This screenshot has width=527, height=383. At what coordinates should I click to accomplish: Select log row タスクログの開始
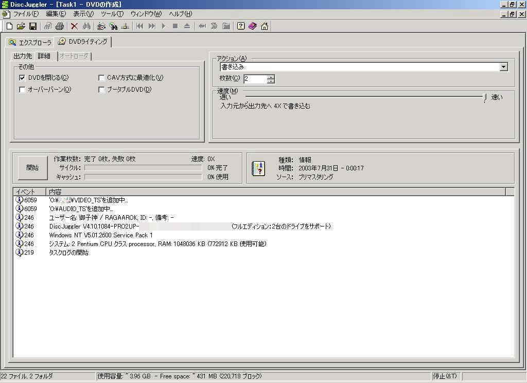click(x=263, y=253)
